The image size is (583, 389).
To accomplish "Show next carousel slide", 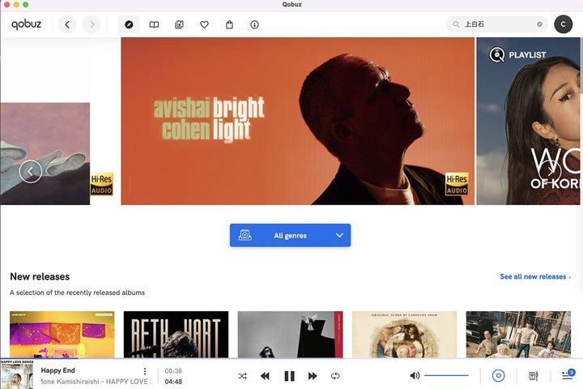I will (x=550, y=171).
